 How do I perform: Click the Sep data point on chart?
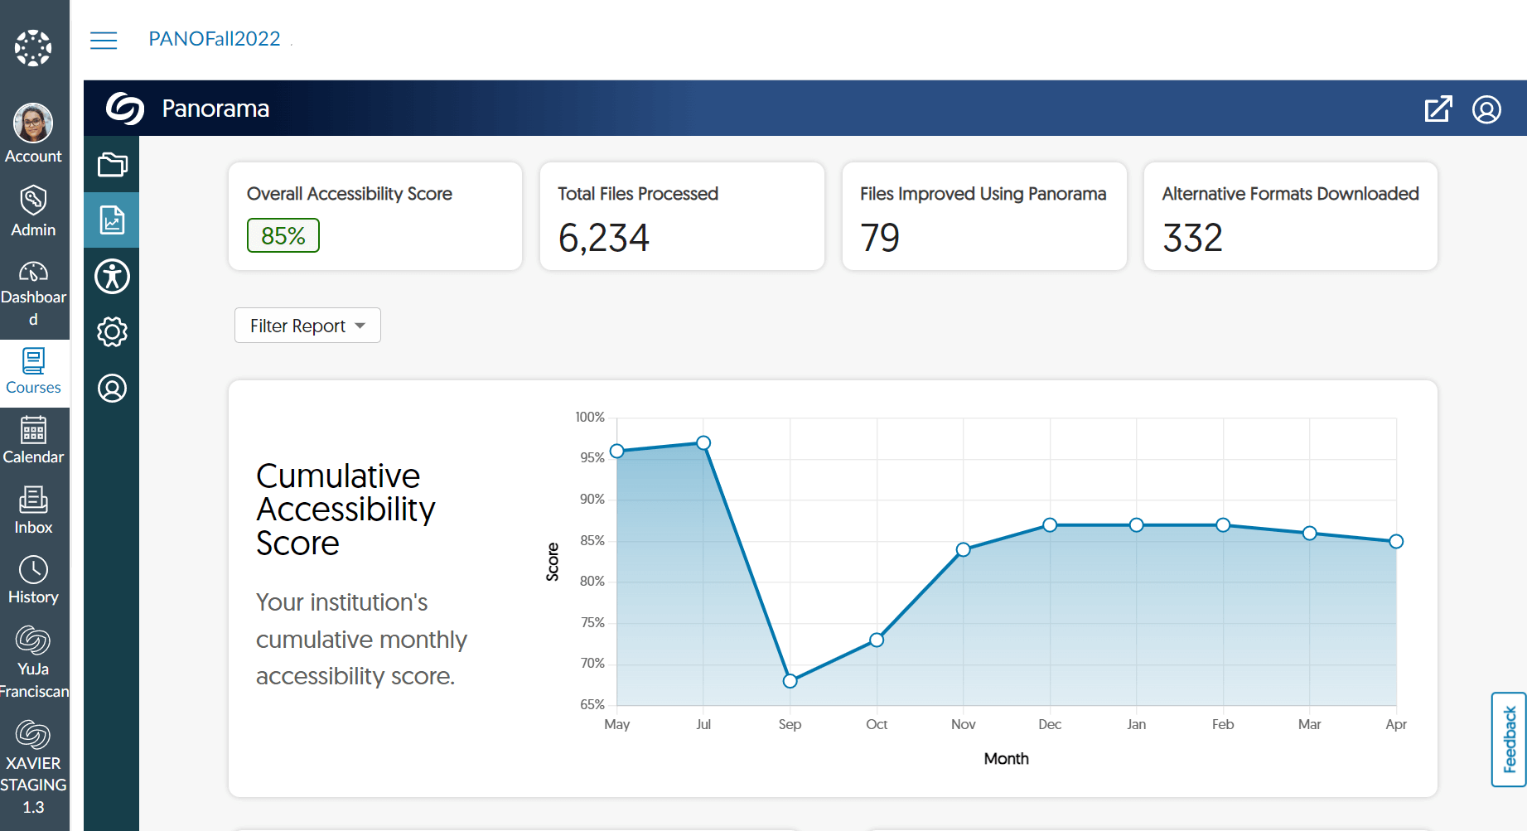[x=790, y=681]
